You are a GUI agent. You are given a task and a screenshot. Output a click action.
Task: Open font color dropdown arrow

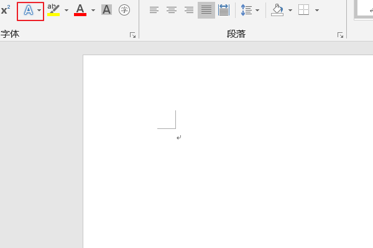[x=93, y=11]
